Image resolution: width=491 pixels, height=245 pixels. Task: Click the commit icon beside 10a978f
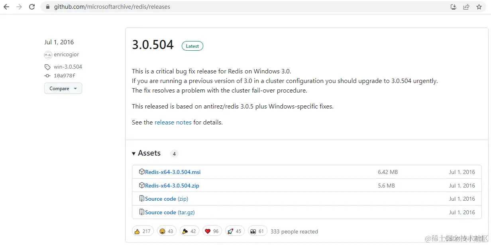pyautogui.click(x=47, y=76)
